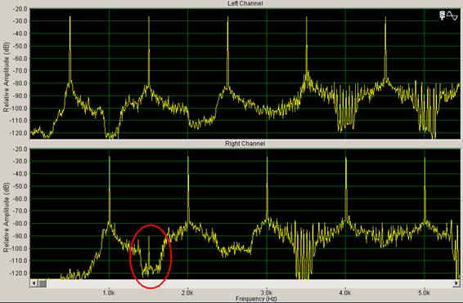Click the 1.0k frequency axis tick label

[x=109, y=292]
